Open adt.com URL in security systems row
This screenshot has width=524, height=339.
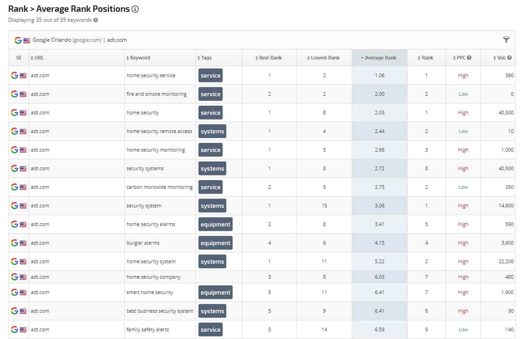[x=40, y=168]
